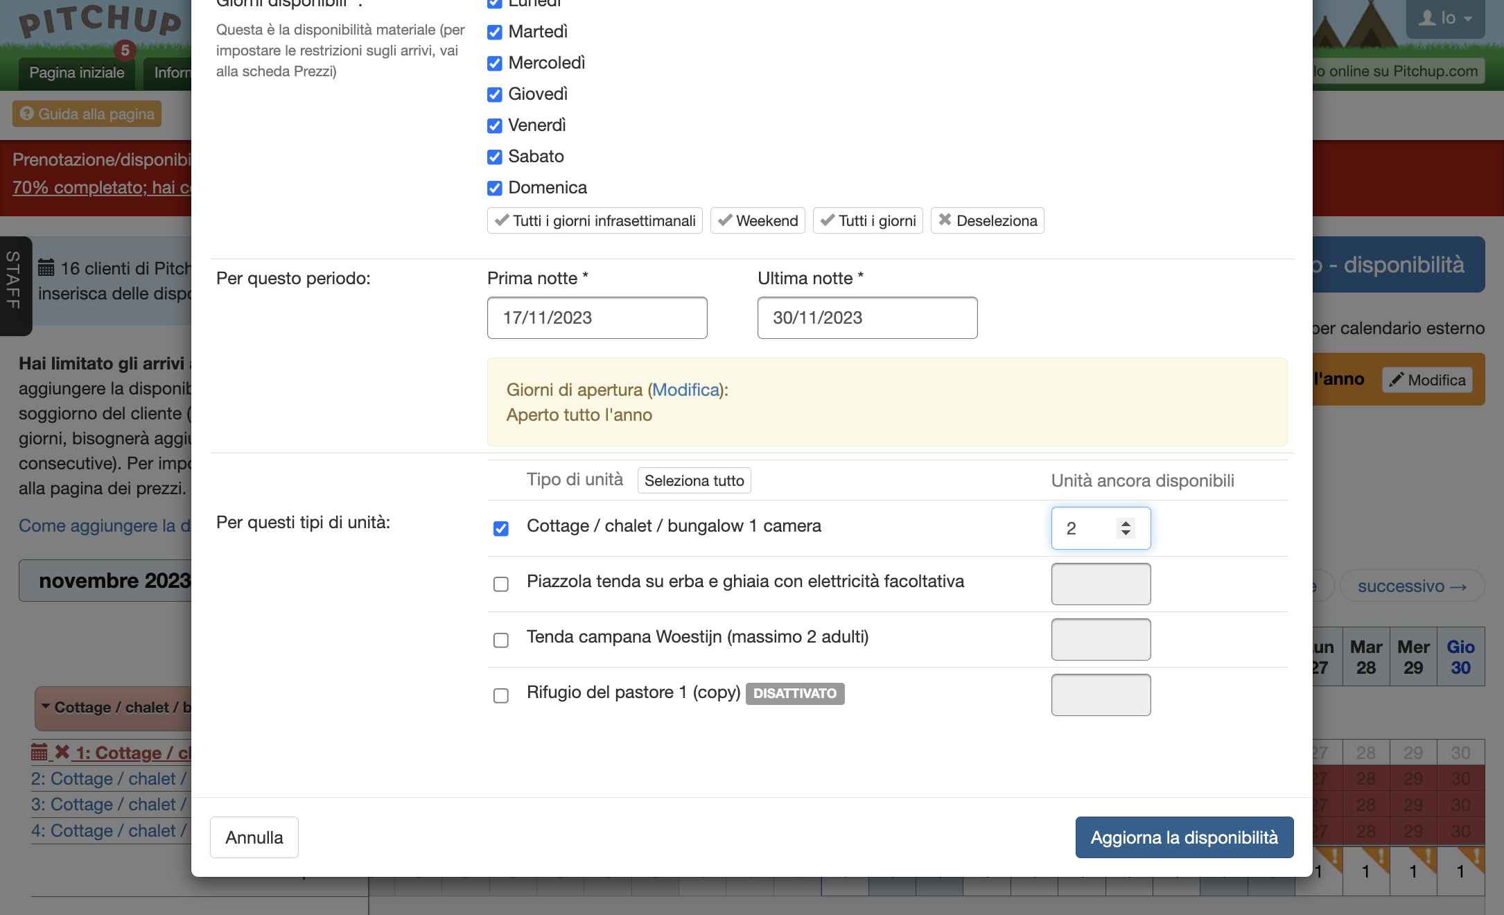The height and width of the screenshot is (915, 1504).
Task: Select Tenda campana Woestijn checkbox
Action: coord(500,639)
